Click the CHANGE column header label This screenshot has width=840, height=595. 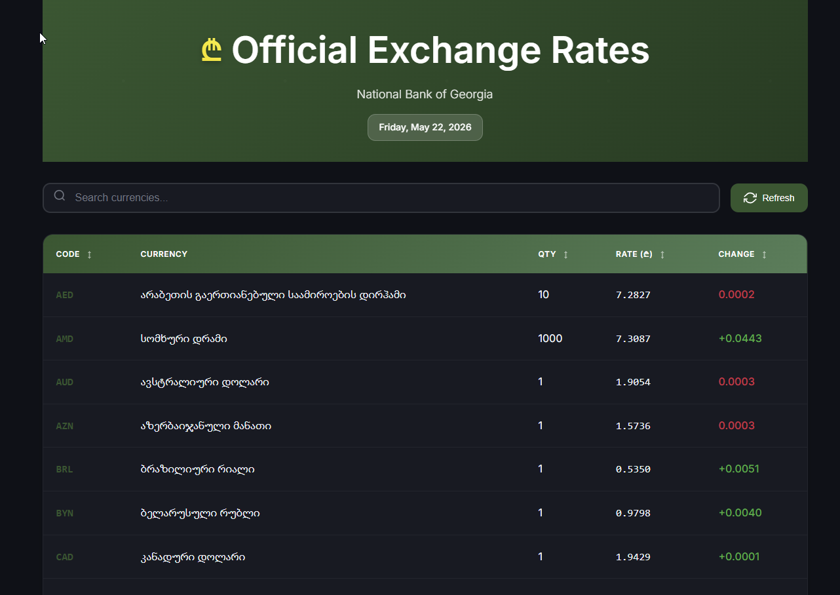(x=736, y=254)
